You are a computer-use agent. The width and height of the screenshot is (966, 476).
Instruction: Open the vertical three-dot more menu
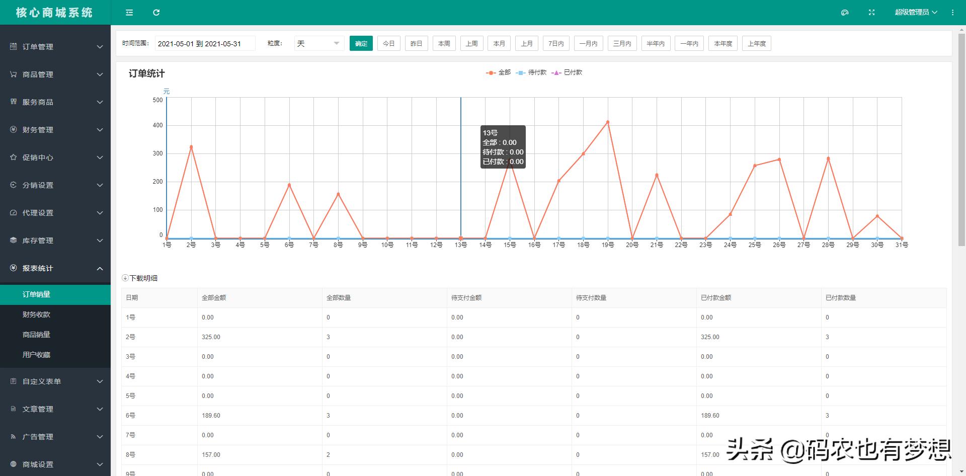tap(952, 13)
